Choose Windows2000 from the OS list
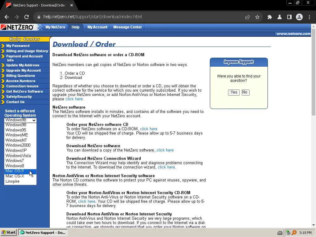Screen dimensions: 316x237 coord(20,145)
